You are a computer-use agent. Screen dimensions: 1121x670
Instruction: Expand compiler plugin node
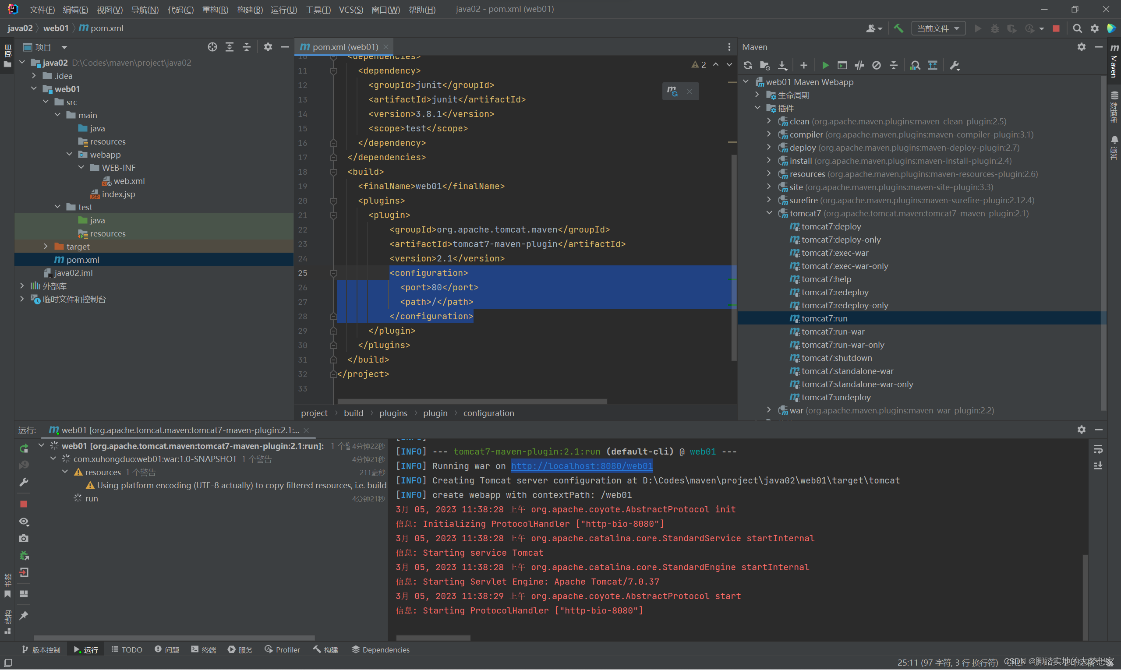pyautogui.click(x=769, y=134)
